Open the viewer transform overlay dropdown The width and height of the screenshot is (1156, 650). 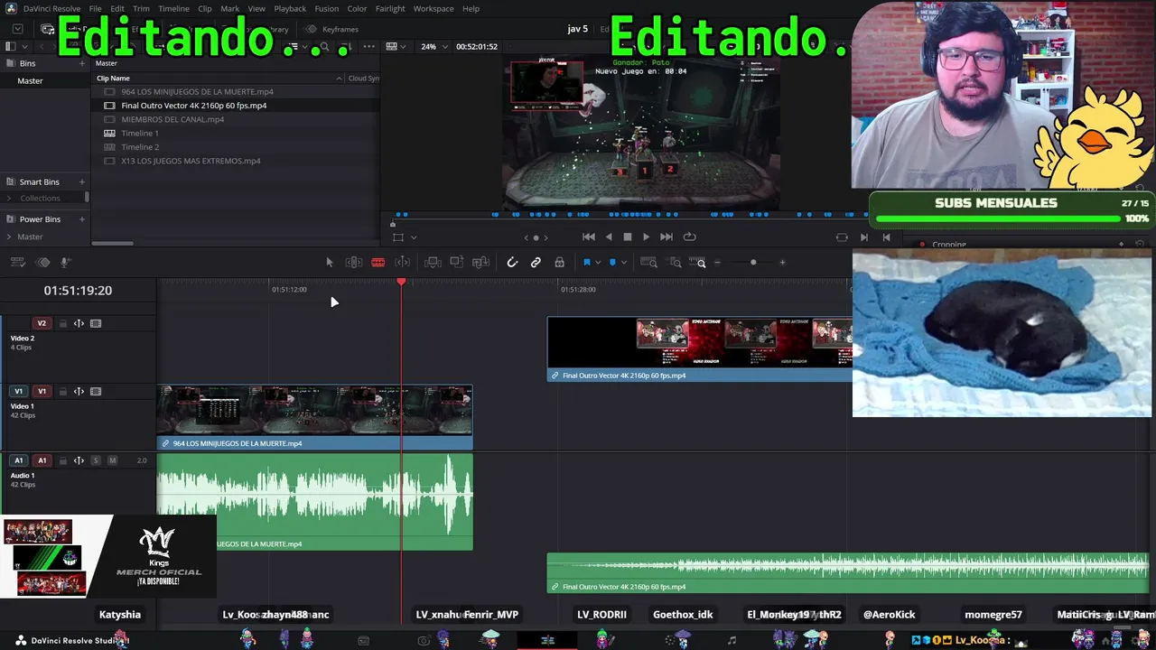[x=414, y=237]
